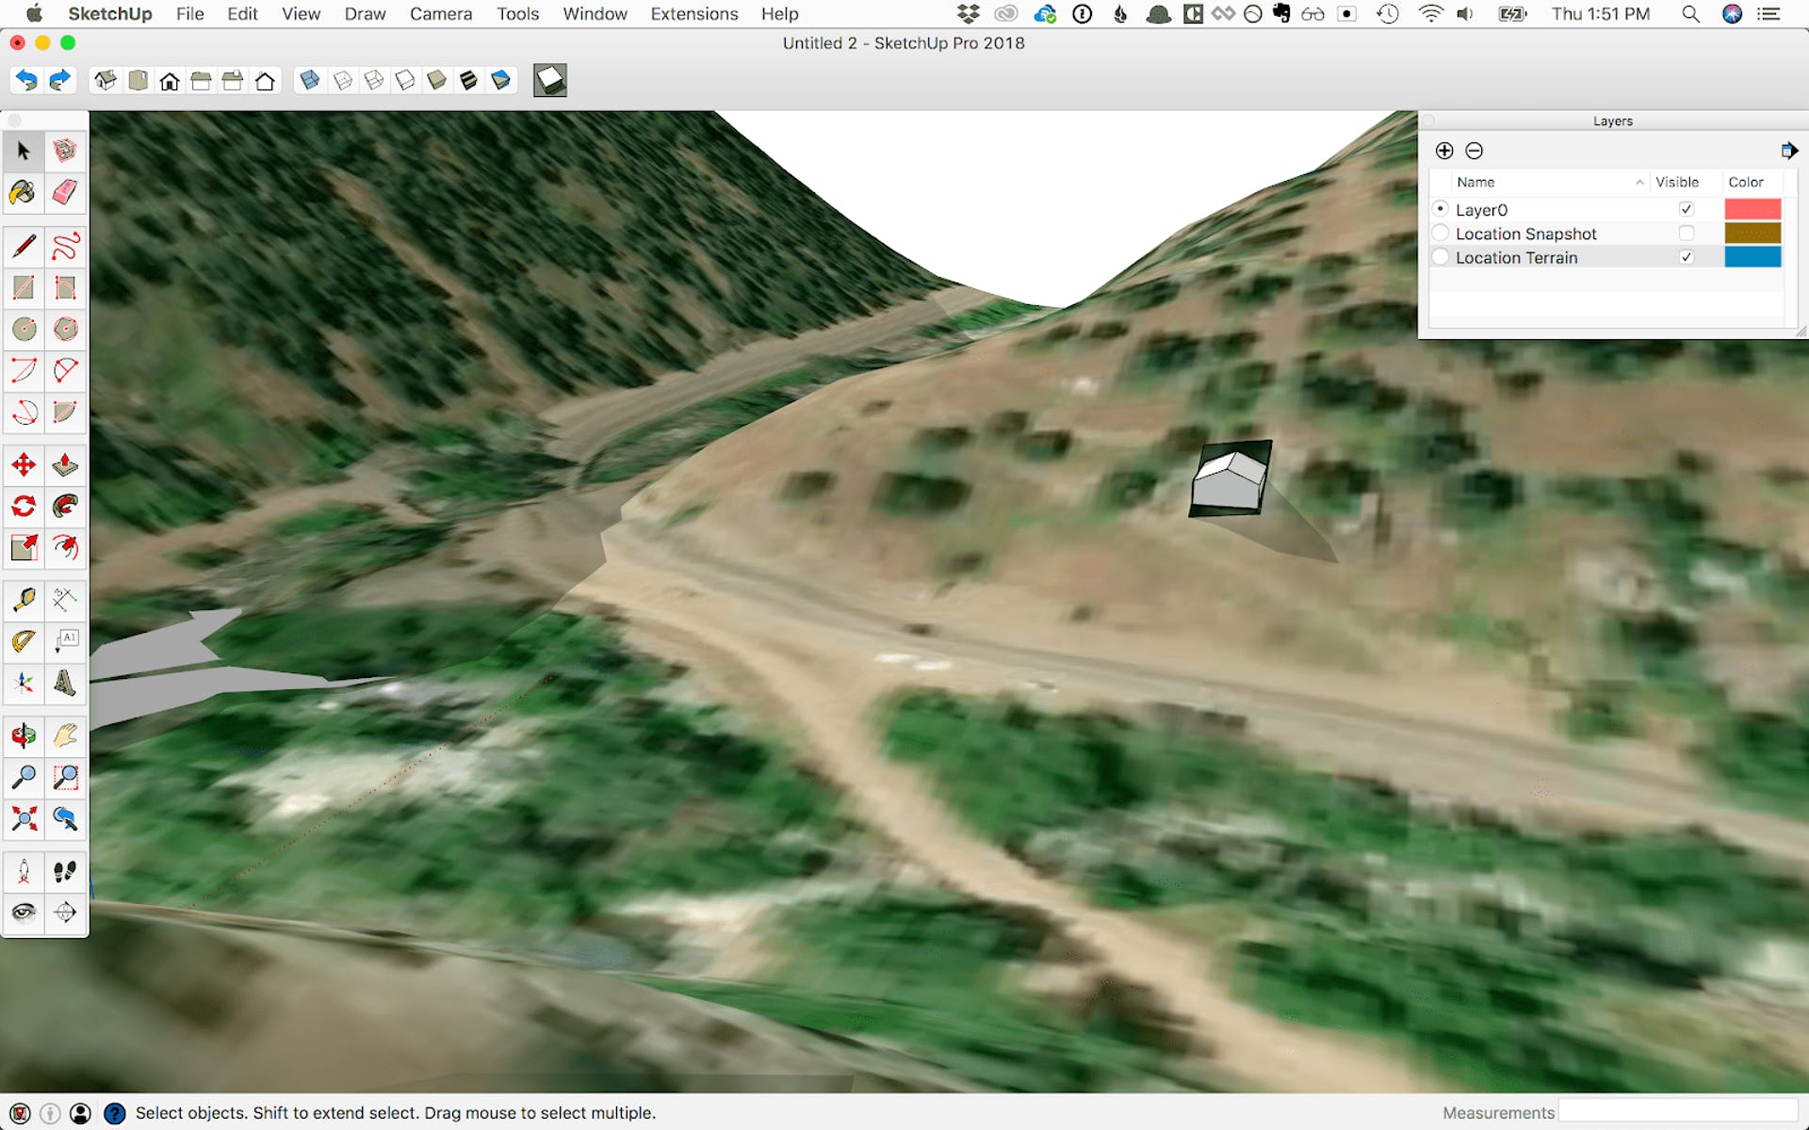
Task: Choose the Push/Pull tool
Action: [64, 464]
